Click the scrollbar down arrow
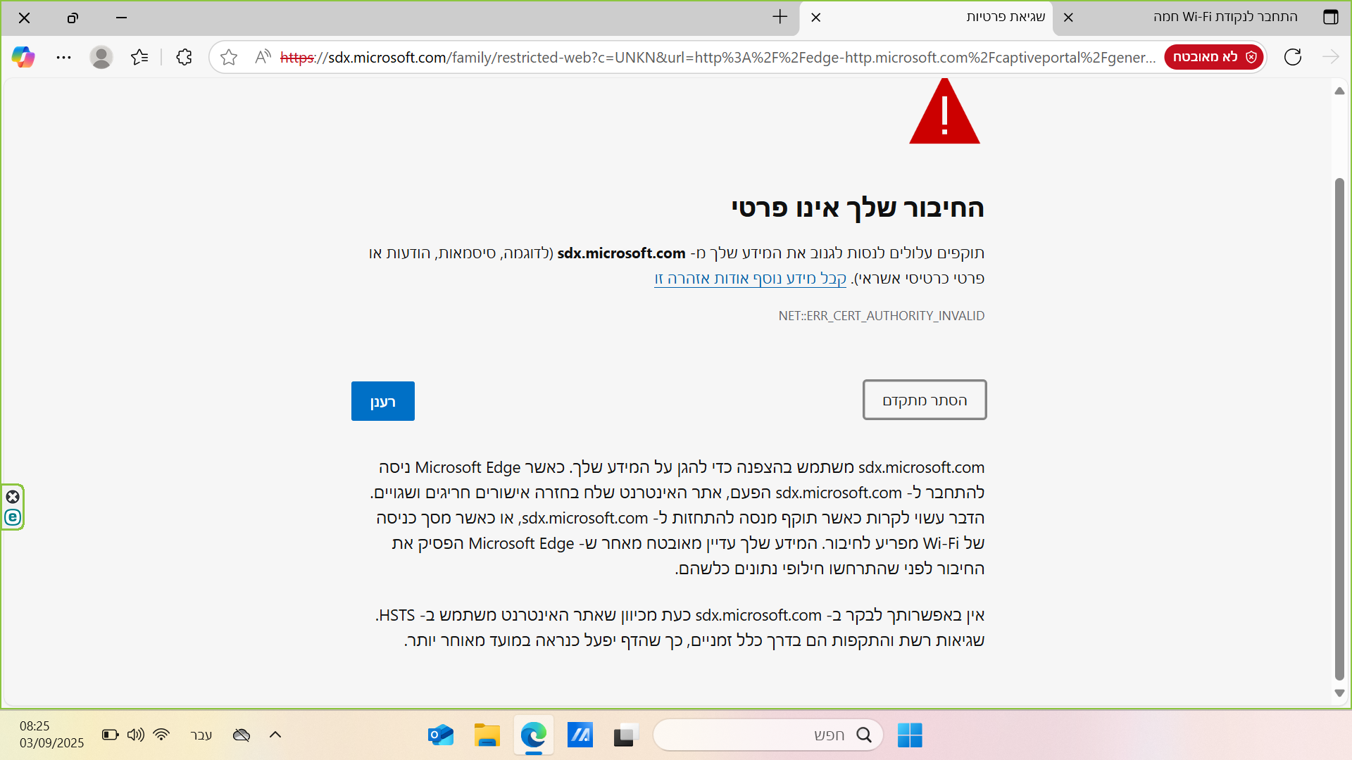Image resolution: width=1352 pixels, height=760 pixels. (x=1339, y=693)
